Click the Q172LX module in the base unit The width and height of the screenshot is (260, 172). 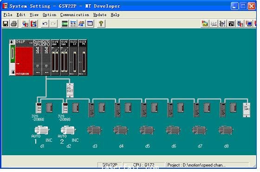[73, 58]
